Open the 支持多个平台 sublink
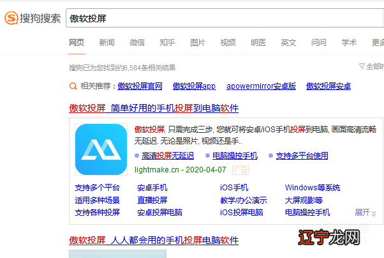 click(97, 188)
